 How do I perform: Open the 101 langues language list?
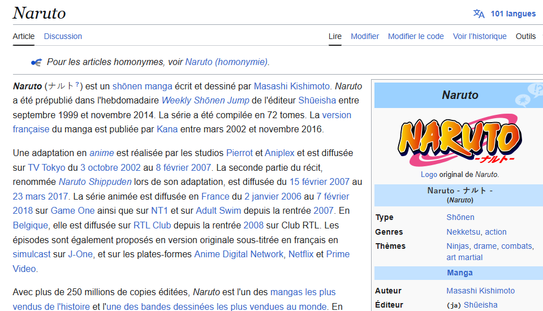pyautogui.click(x=512, y=14)
